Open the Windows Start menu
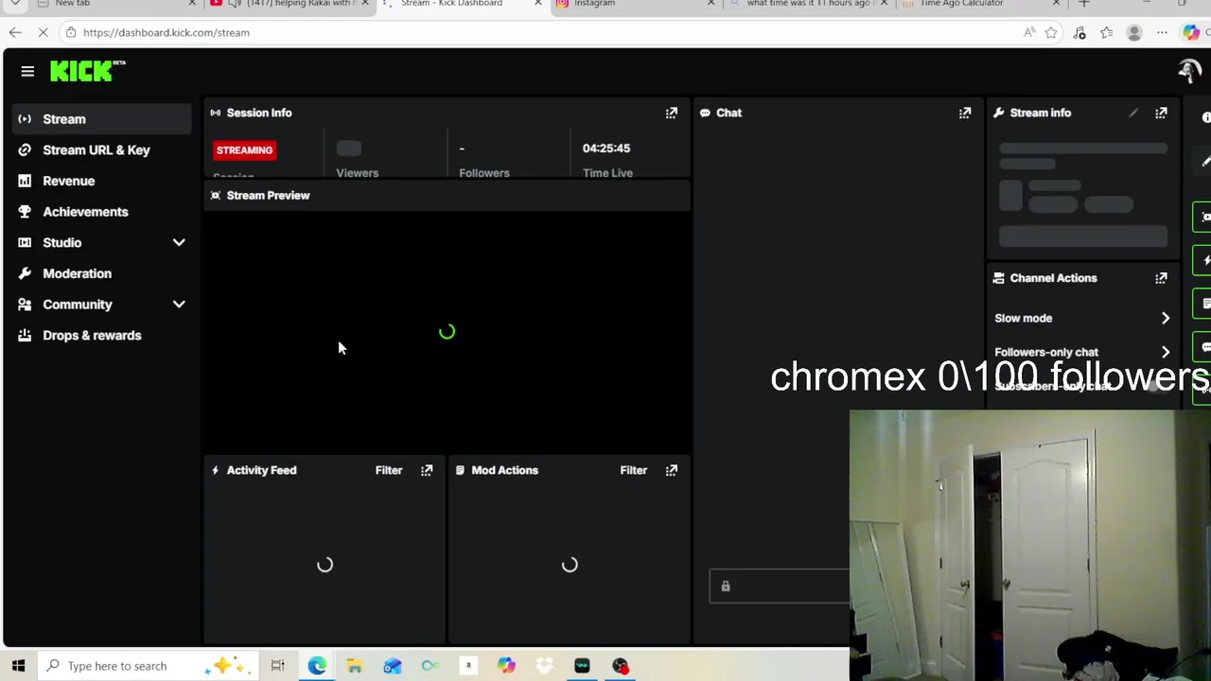Screen dimensions: 1211x681 tap(18, 666)
